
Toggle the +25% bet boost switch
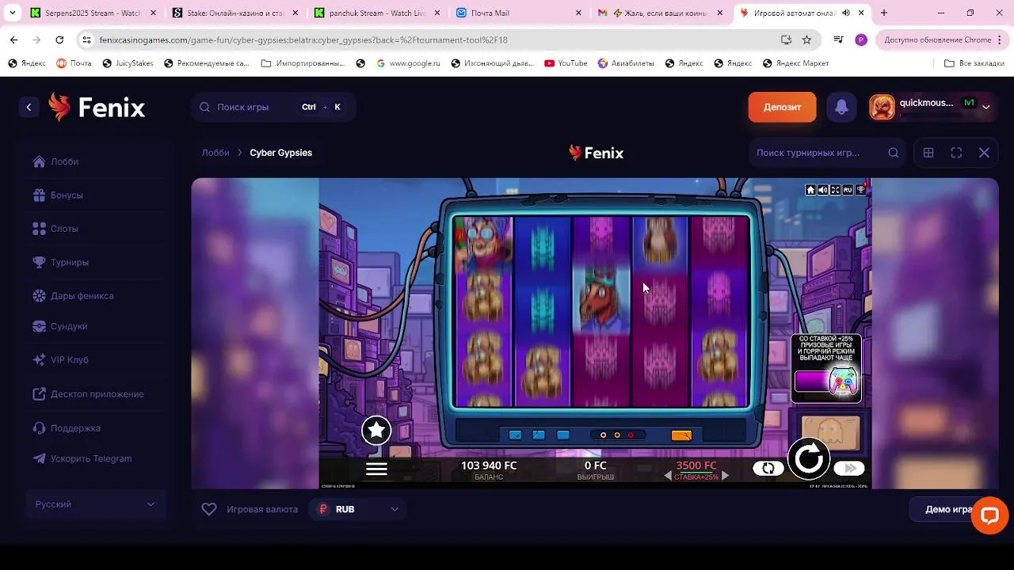(826, 382)
